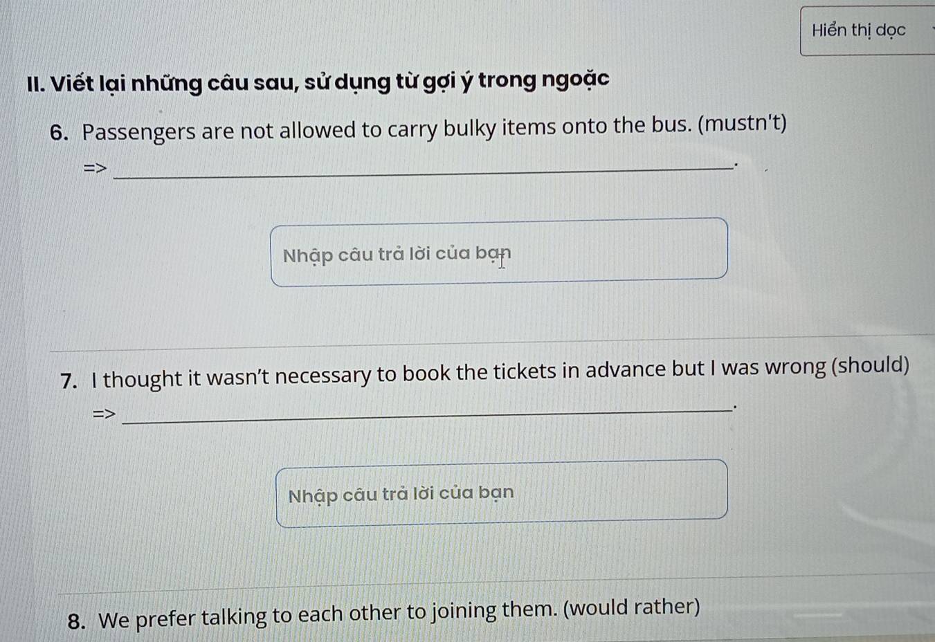This screenshot has height=642, width=935.
Task: Focus the answer box for question 6
Action: click(499, 252)
